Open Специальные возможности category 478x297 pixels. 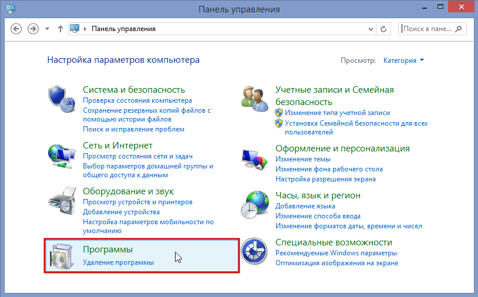coord(334,242)
